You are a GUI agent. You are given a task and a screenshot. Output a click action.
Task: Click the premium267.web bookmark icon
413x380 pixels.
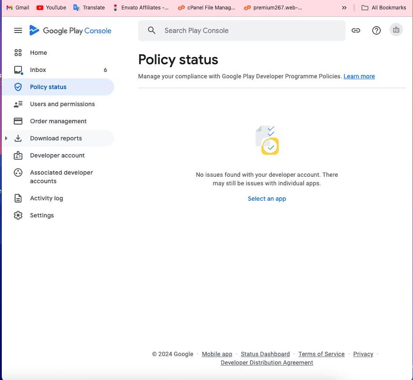(x=247, y=8)
